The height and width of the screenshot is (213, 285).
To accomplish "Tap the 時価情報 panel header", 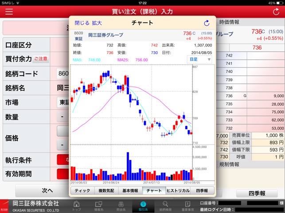I will (x=229, y=22).
